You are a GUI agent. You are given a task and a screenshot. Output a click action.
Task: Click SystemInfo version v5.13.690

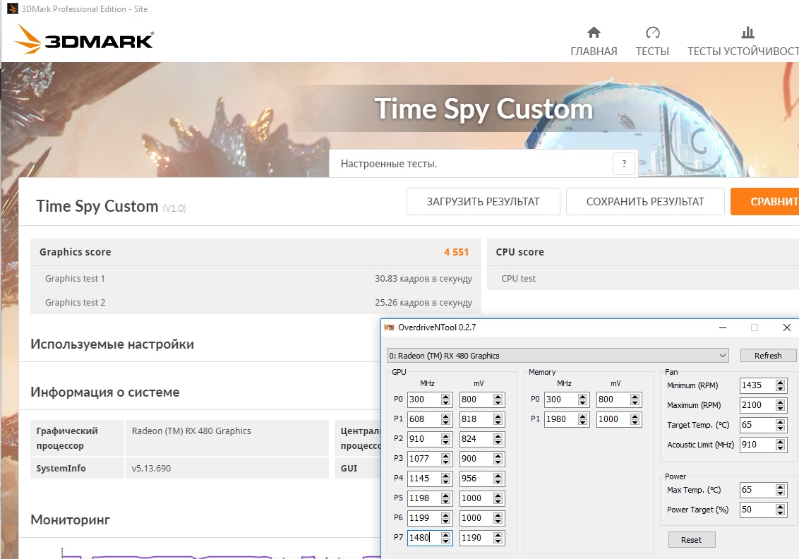click(151, 468)
